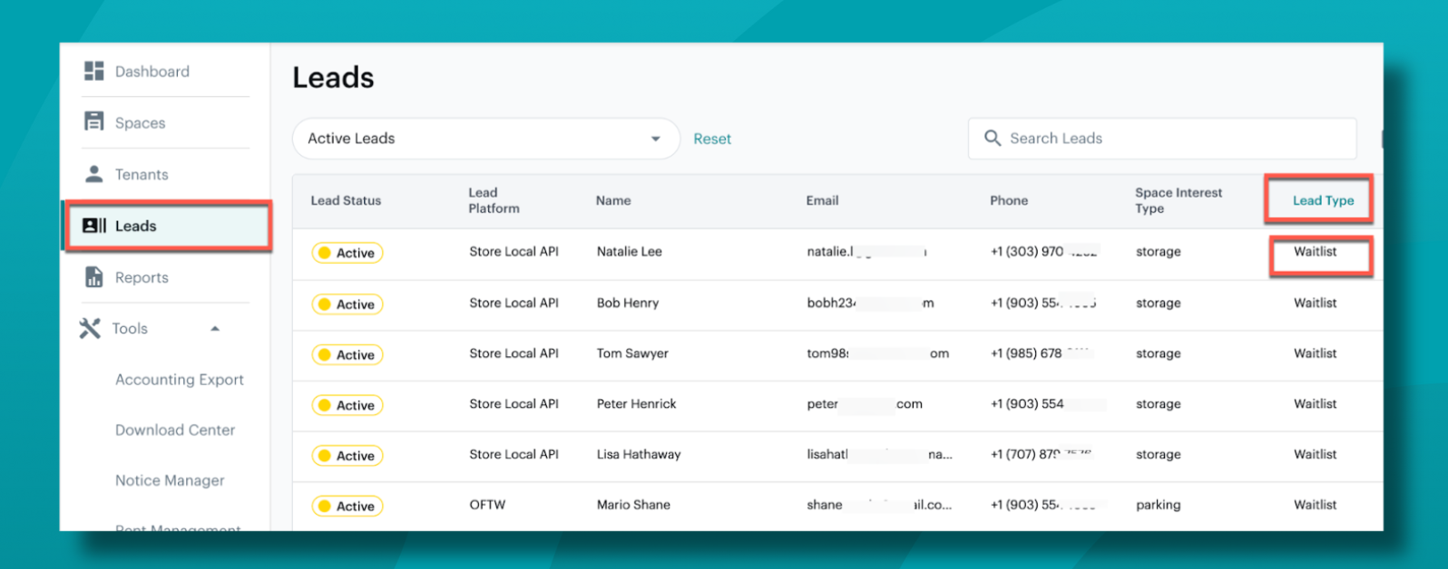Viewport: 1448px width, 569px height.
Task: Sort by Phone column header
Action: (x=1009, y=200)
